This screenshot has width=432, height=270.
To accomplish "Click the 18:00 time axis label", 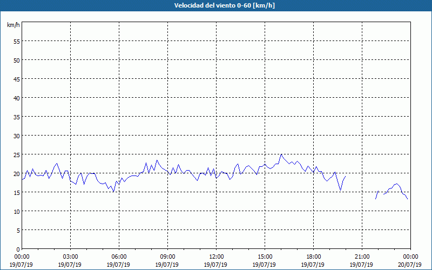I will point(313,257).
